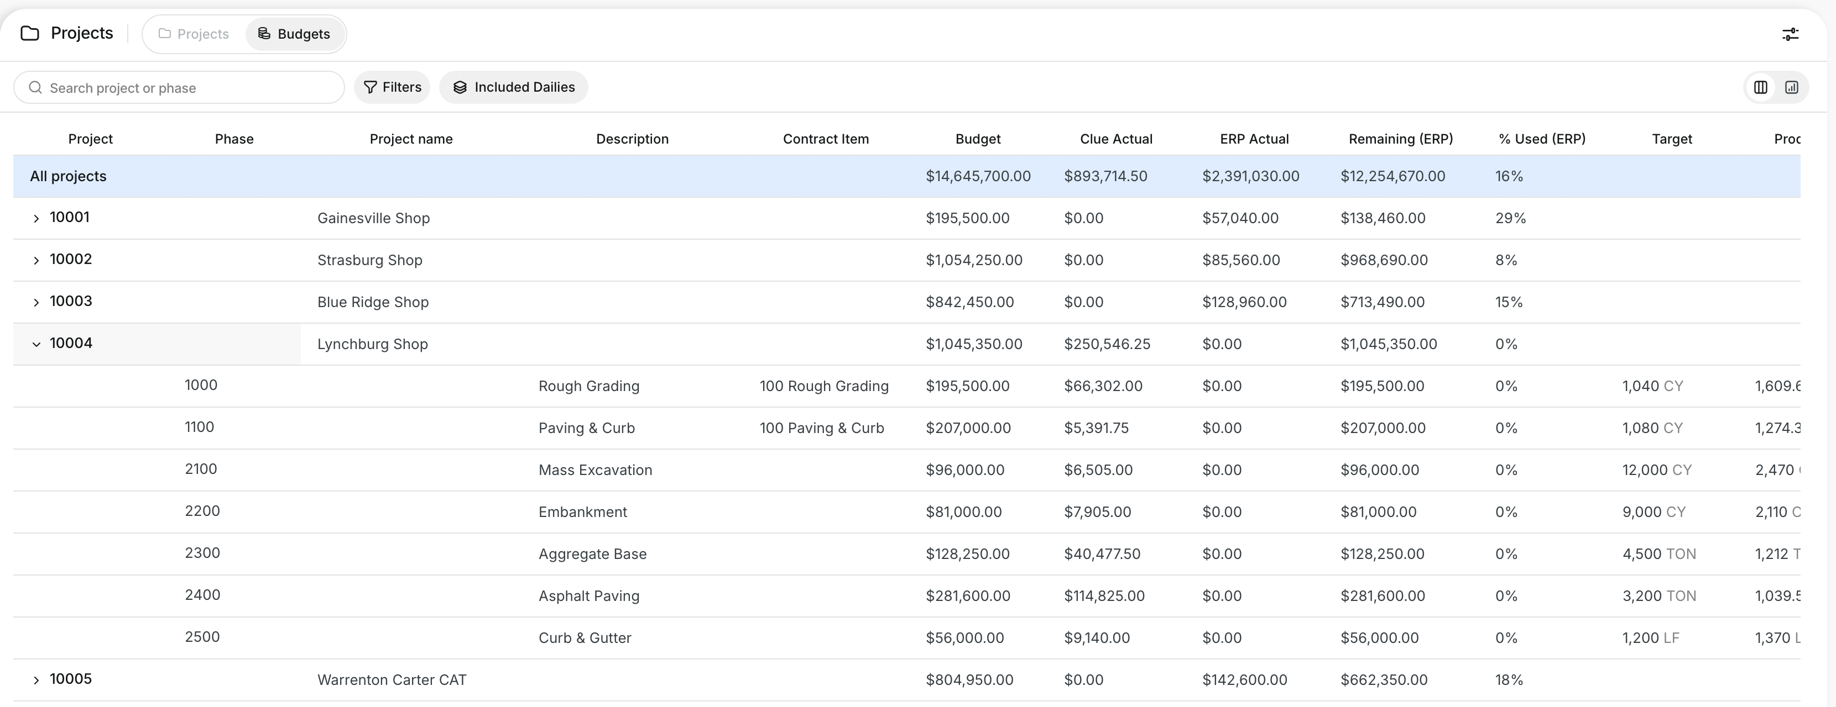
Task: Click the $114,825.00 Clue Actual value
Action: tap(1104, 596)
